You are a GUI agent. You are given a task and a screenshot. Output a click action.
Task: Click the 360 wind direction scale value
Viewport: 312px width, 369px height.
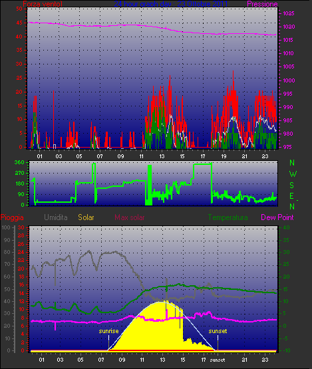[19, 162]
